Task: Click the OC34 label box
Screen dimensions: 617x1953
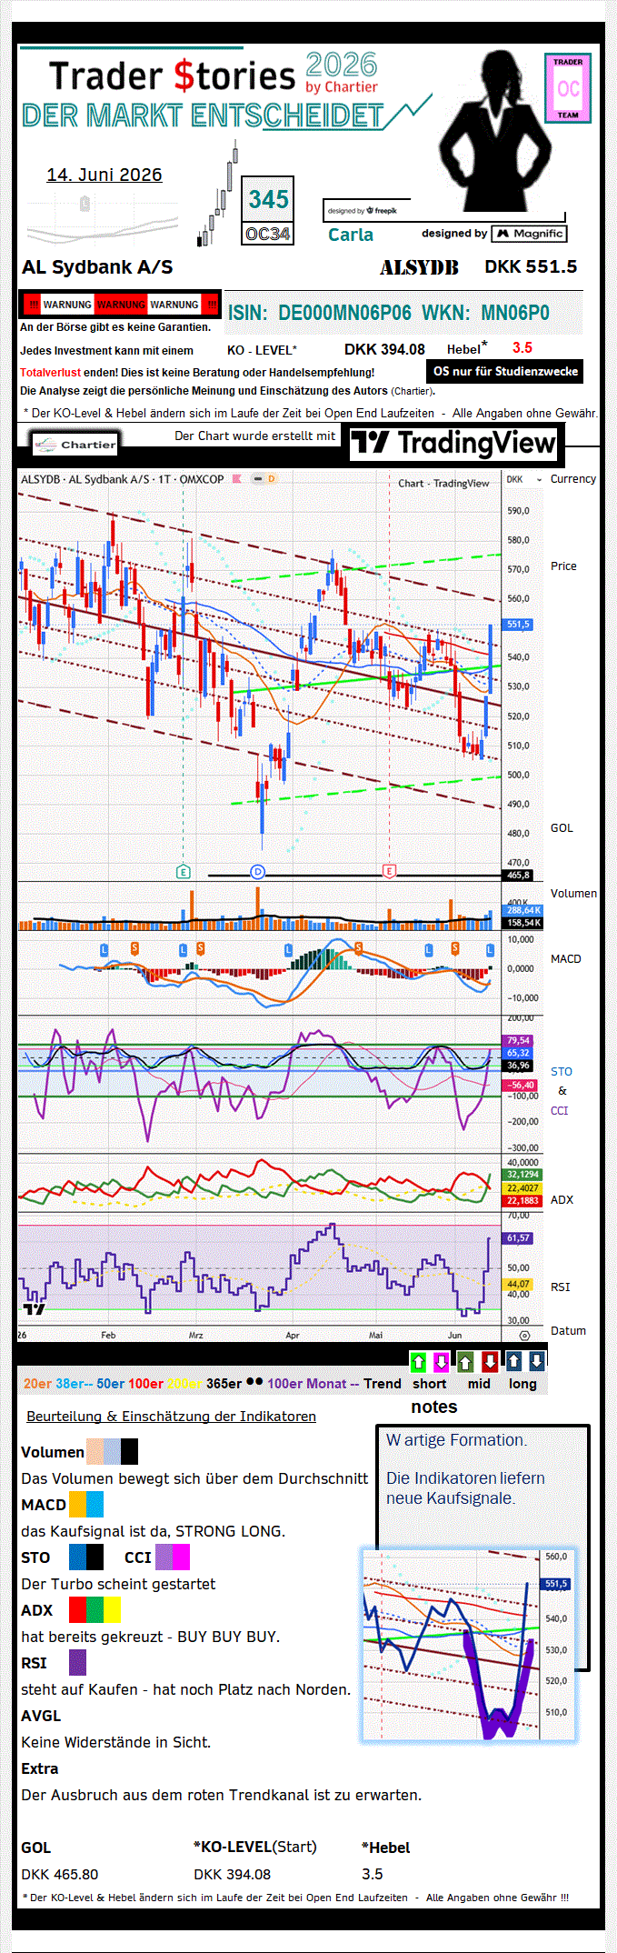Action: (268, 234)
